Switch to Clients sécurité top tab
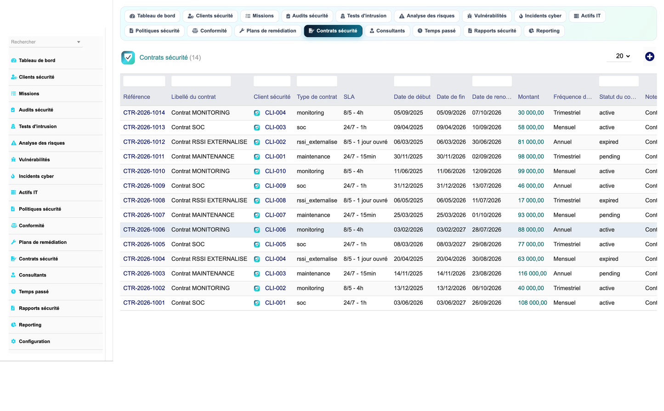Viewport: 664px width, 411px height. pos(210,16)
